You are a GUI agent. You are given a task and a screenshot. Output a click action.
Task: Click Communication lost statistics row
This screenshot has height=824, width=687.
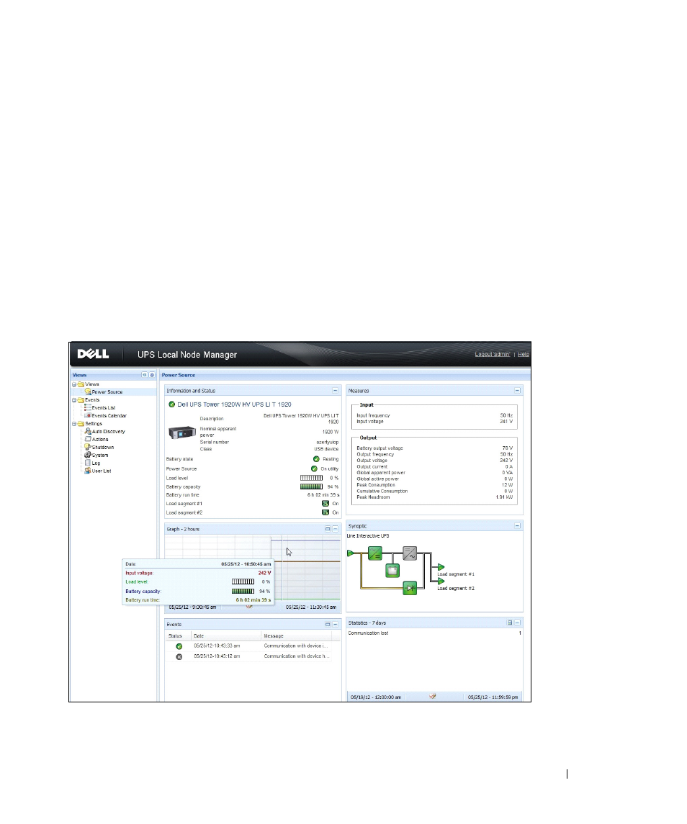click(434, 633)
